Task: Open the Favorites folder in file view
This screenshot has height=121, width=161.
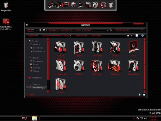Action: (x=115, y=49)
